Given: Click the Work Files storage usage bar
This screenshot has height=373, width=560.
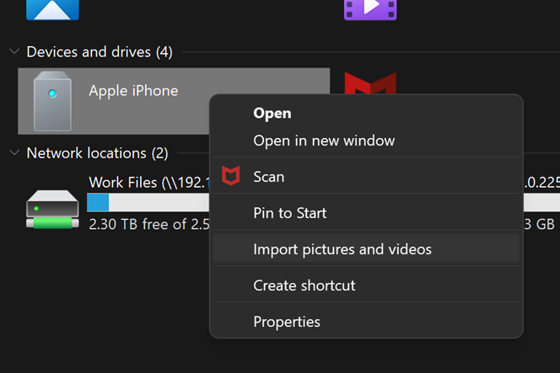Looking at the screenshot, I should click(x=148, y=202).
